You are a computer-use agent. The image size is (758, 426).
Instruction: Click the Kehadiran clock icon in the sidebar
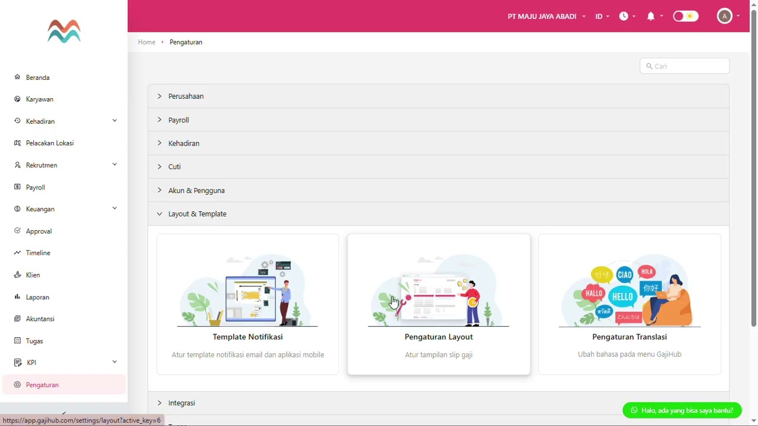coord(17,121)
